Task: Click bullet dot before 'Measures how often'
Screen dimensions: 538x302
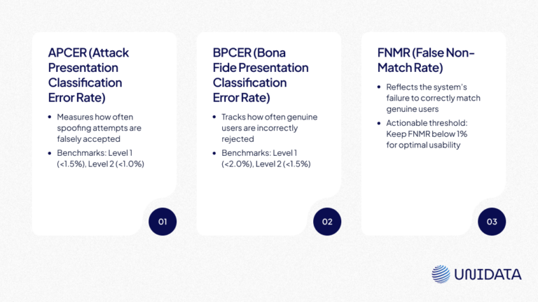Action: (50, 117)
